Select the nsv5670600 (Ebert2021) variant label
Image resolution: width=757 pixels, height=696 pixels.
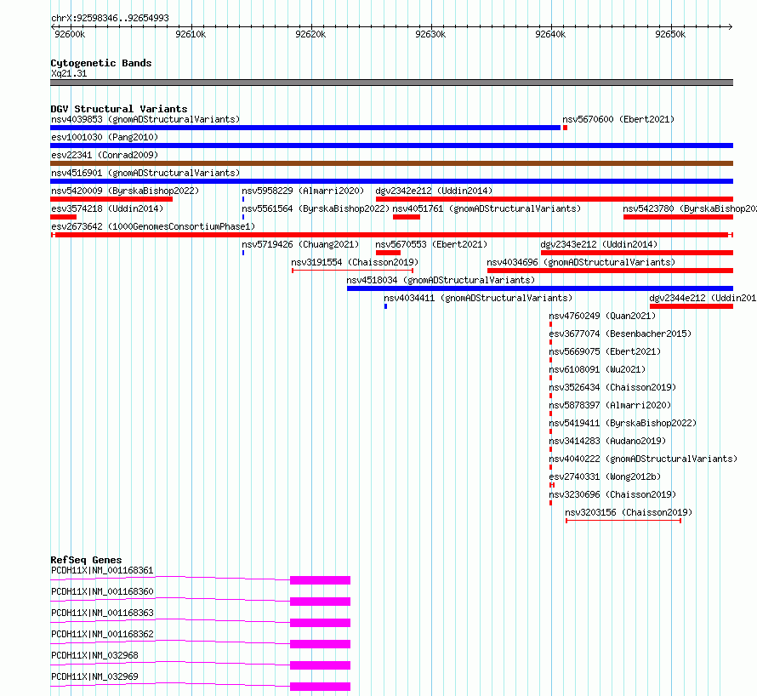[618, 119]
